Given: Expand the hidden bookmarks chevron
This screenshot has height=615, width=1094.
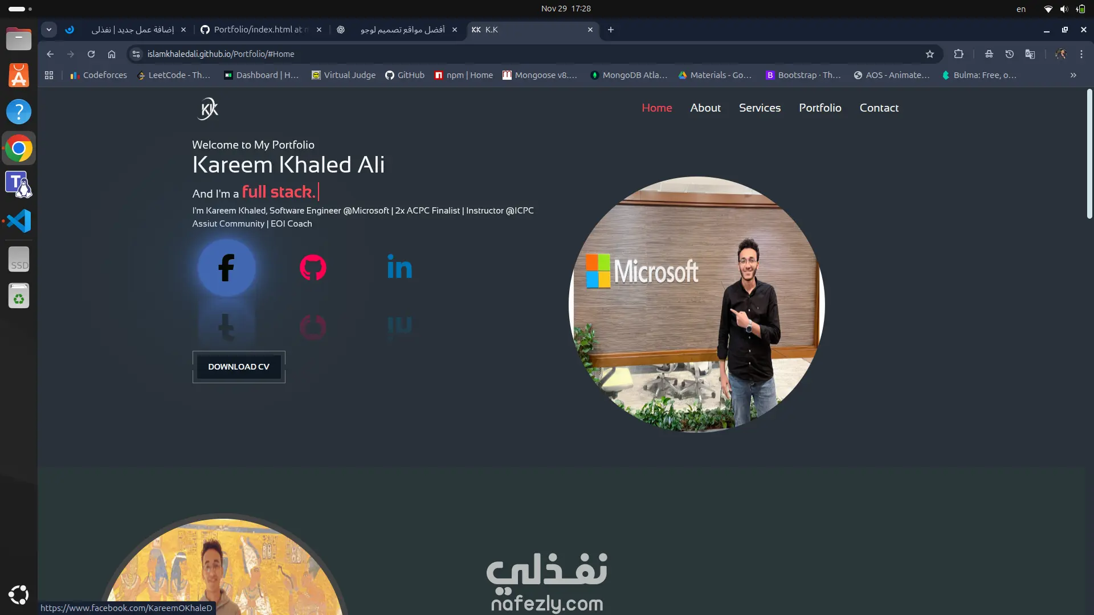Looking at the screenshot, I should click(1073, 75).
